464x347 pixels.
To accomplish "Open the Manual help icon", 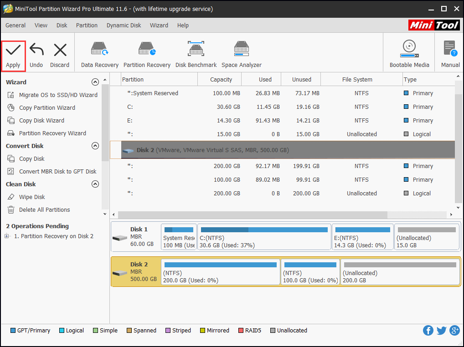I will click(450, 54).
